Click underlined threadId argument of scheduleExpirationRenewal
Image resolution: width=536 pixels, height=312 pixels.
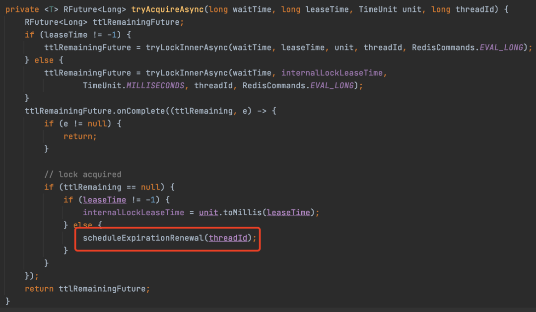(228, 238)
